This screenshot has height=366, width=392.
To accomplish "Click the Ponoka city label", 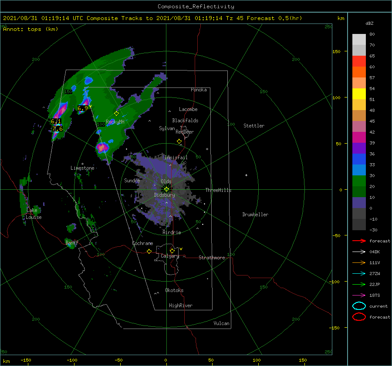I will [199, 90].
